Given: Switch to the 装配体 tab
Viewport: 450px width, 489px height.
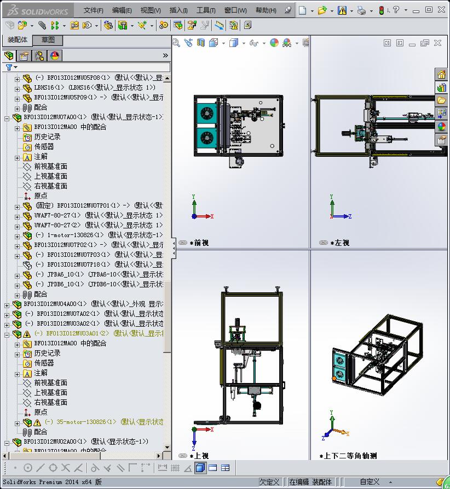Looking at the screenshot, I should point(18,40).
